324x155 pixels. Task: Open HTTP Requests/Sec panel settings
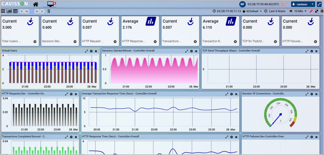(71, 94)
